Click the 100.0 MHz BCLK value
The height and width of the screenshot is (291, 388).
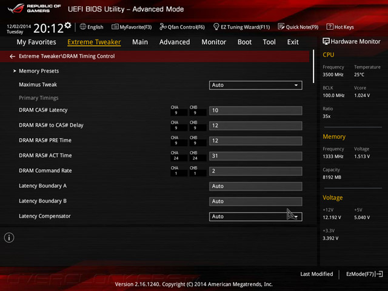[x=333, y=96]
